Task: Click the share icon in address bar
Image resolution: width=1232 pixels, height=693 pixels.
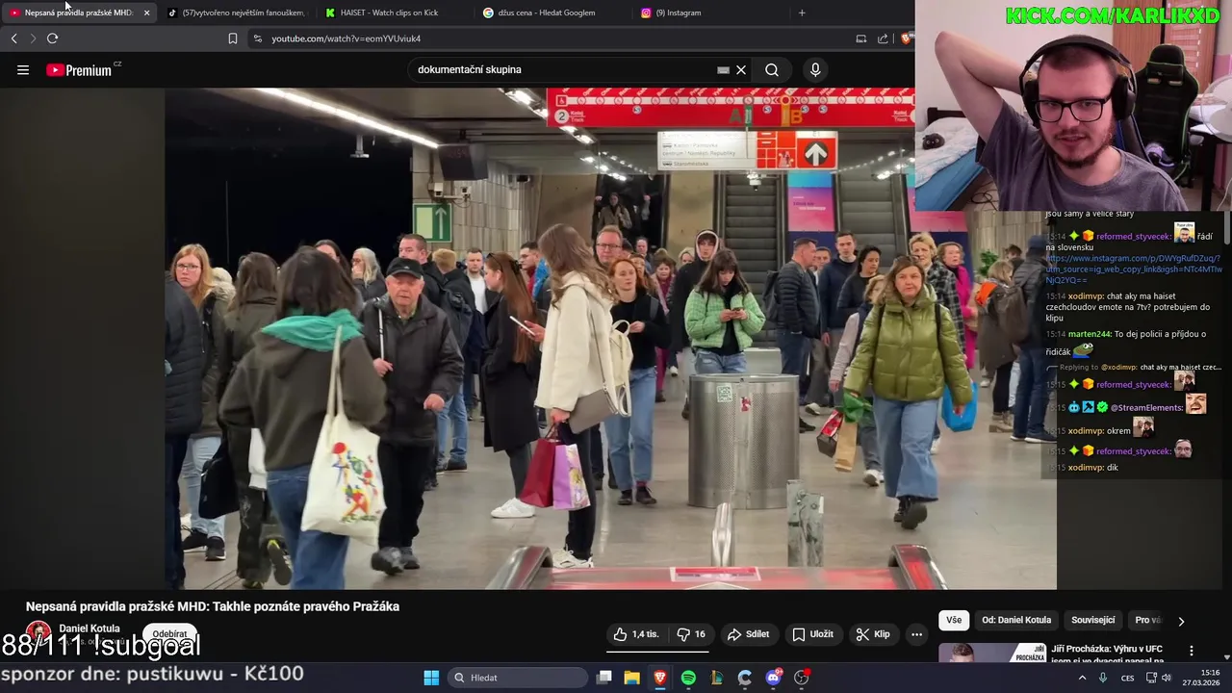Action: (883, 38)
